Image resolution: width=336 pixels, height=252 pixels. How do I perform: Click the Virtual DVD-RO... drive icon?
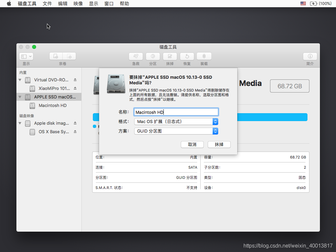(28, 80)
